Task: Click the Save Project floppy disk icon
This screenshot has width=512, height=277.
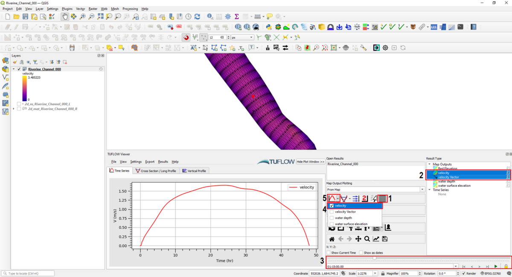Action: click(x=25, y=17)
